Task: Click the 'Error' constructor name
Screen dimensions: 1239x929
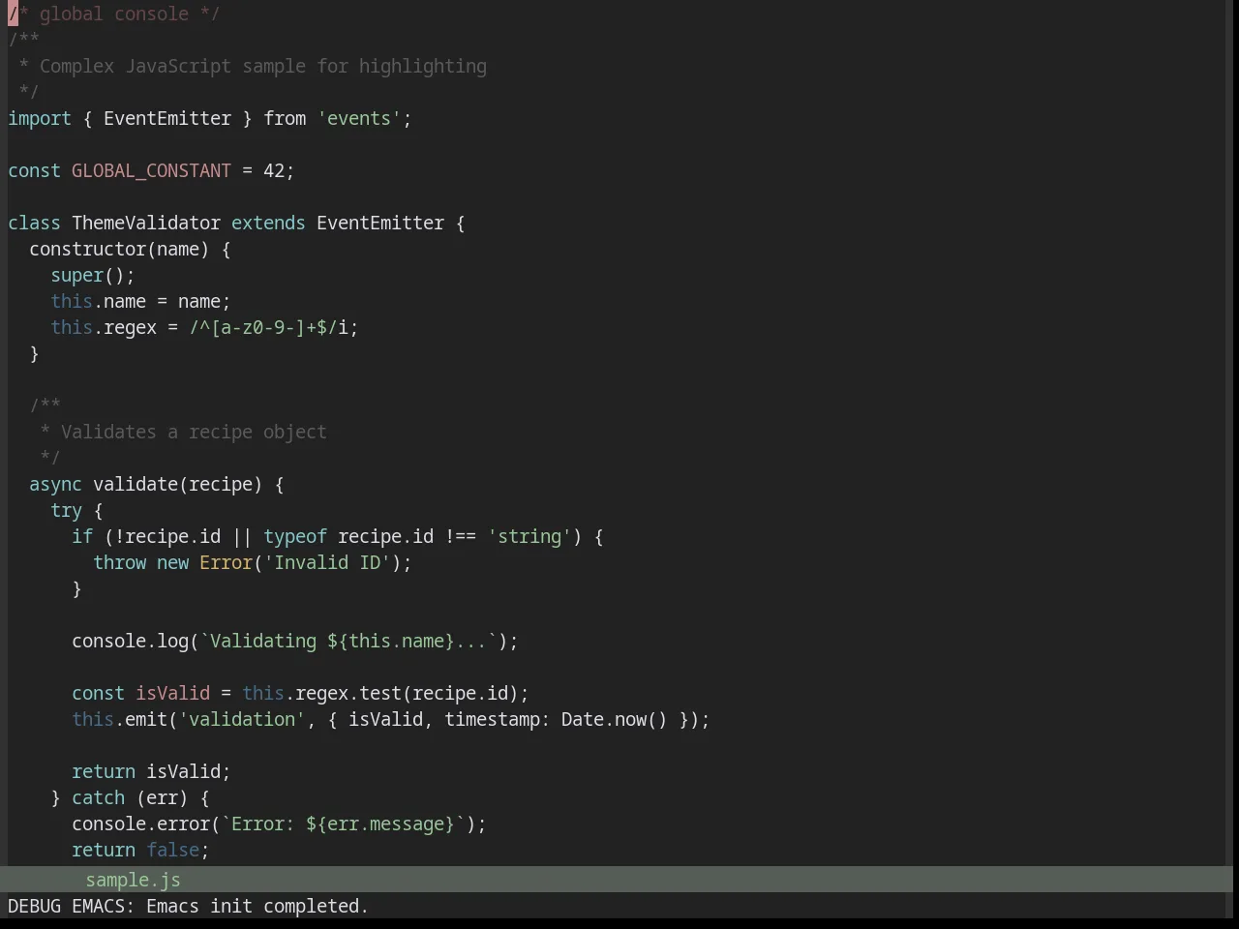Action: [x=226, y=562]
